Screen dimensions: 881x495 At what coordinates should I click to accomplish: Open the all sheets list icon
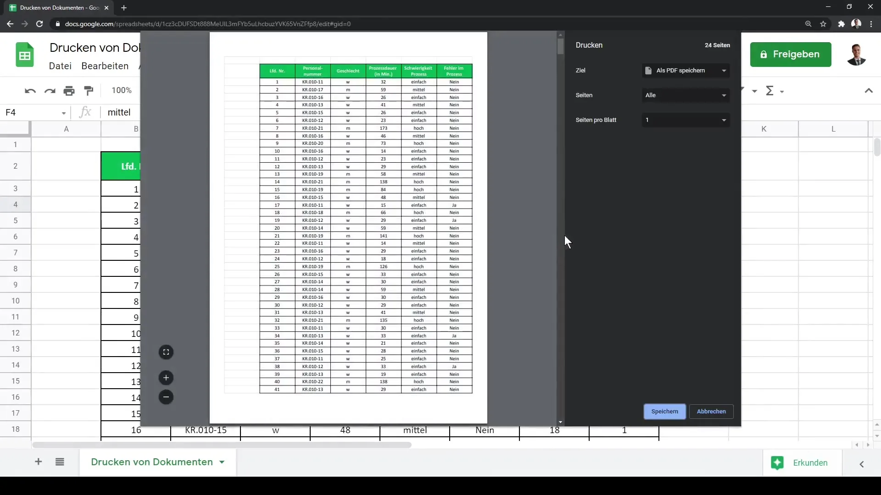click(60, 462)
